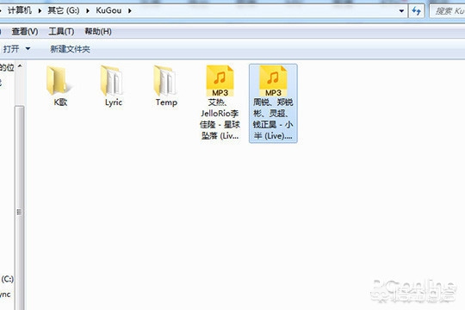Open the 工具(T) menu

[x=61, y=32]
